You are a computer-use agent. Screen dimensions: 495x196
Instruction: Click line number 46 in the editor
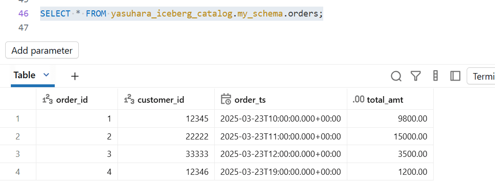[x=24, y=14]
